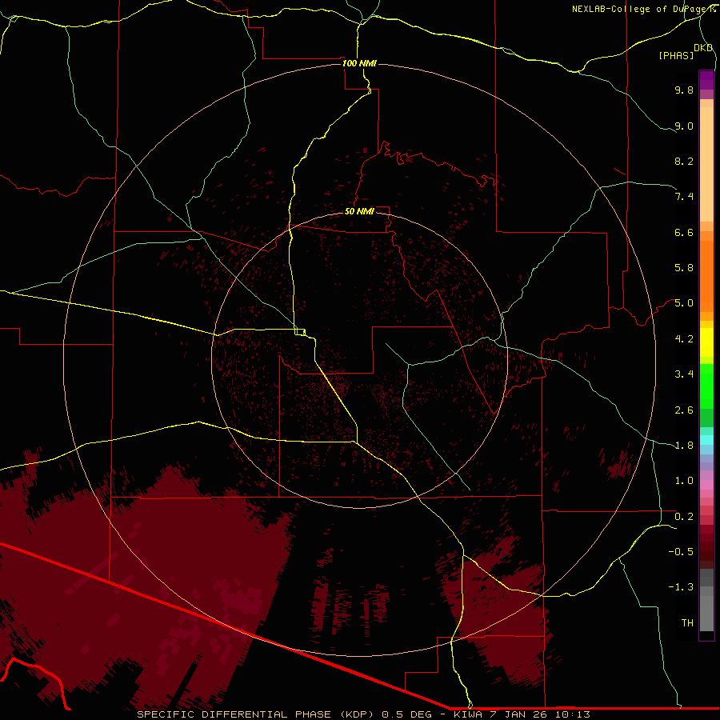Click the 3.4 value on the color scale
The width and height of the screenshot is (720, 720).
tap(684, 374)
